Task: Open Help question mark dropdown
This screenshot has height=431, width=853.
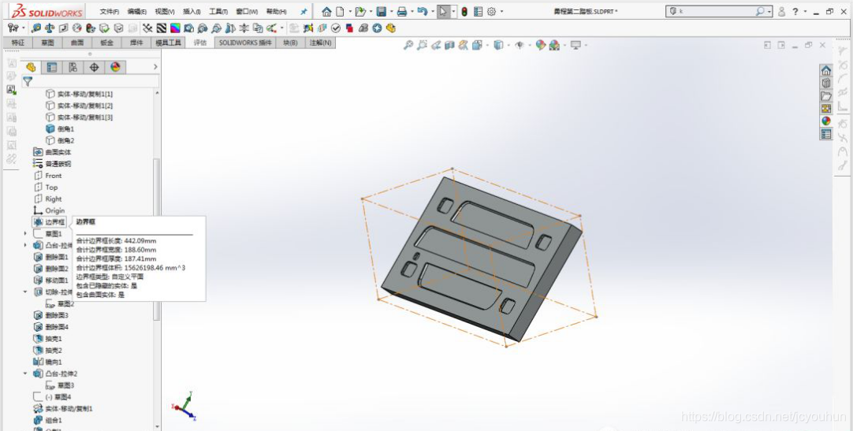Action: coord(805,11)
